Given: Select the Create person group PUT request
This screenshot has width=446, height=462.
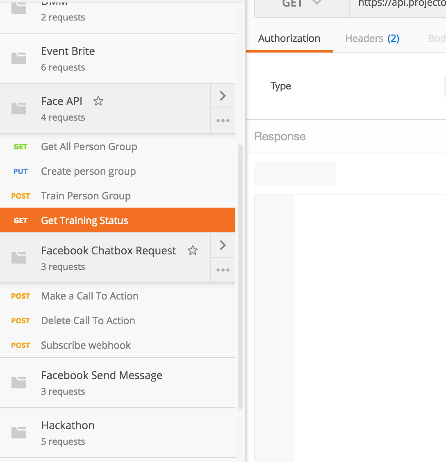Looking at the screenshot, I should (x=88, y=172).
